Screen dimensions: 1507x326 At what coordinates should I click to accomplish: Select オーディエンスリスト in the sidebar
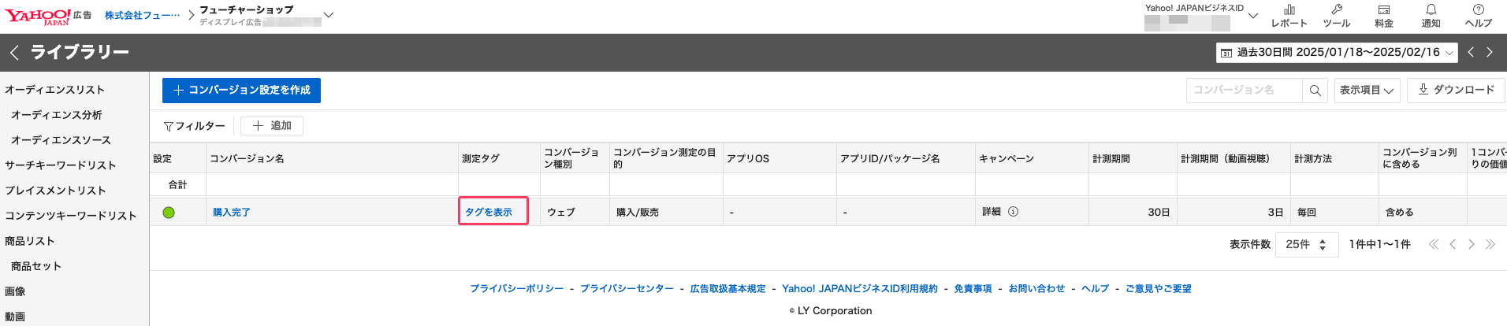point(54,90)
